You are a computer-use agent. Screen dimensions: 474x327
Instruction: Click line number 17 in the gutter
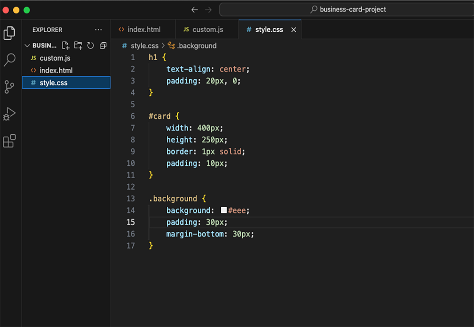(131, 245)
